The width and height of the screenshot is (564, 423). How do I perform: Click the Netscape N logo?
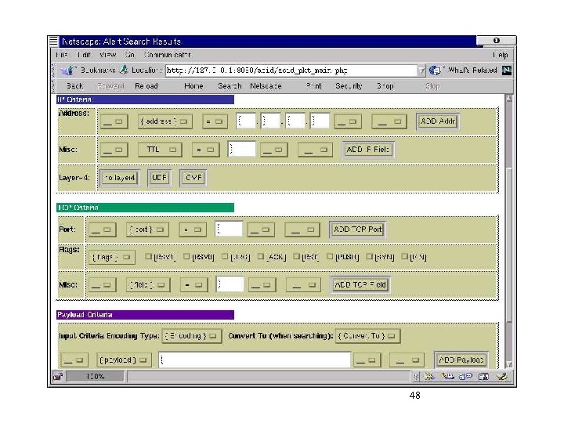507,70
